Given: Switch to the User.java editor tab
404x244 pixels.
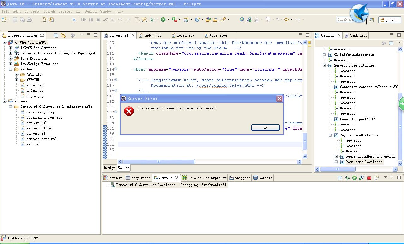Looking at the screenshot, I should pyautogui.click(x=218, y=35).
